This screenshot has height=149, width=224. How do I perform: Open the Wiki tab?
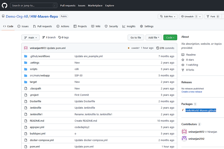tap(96, 26)
